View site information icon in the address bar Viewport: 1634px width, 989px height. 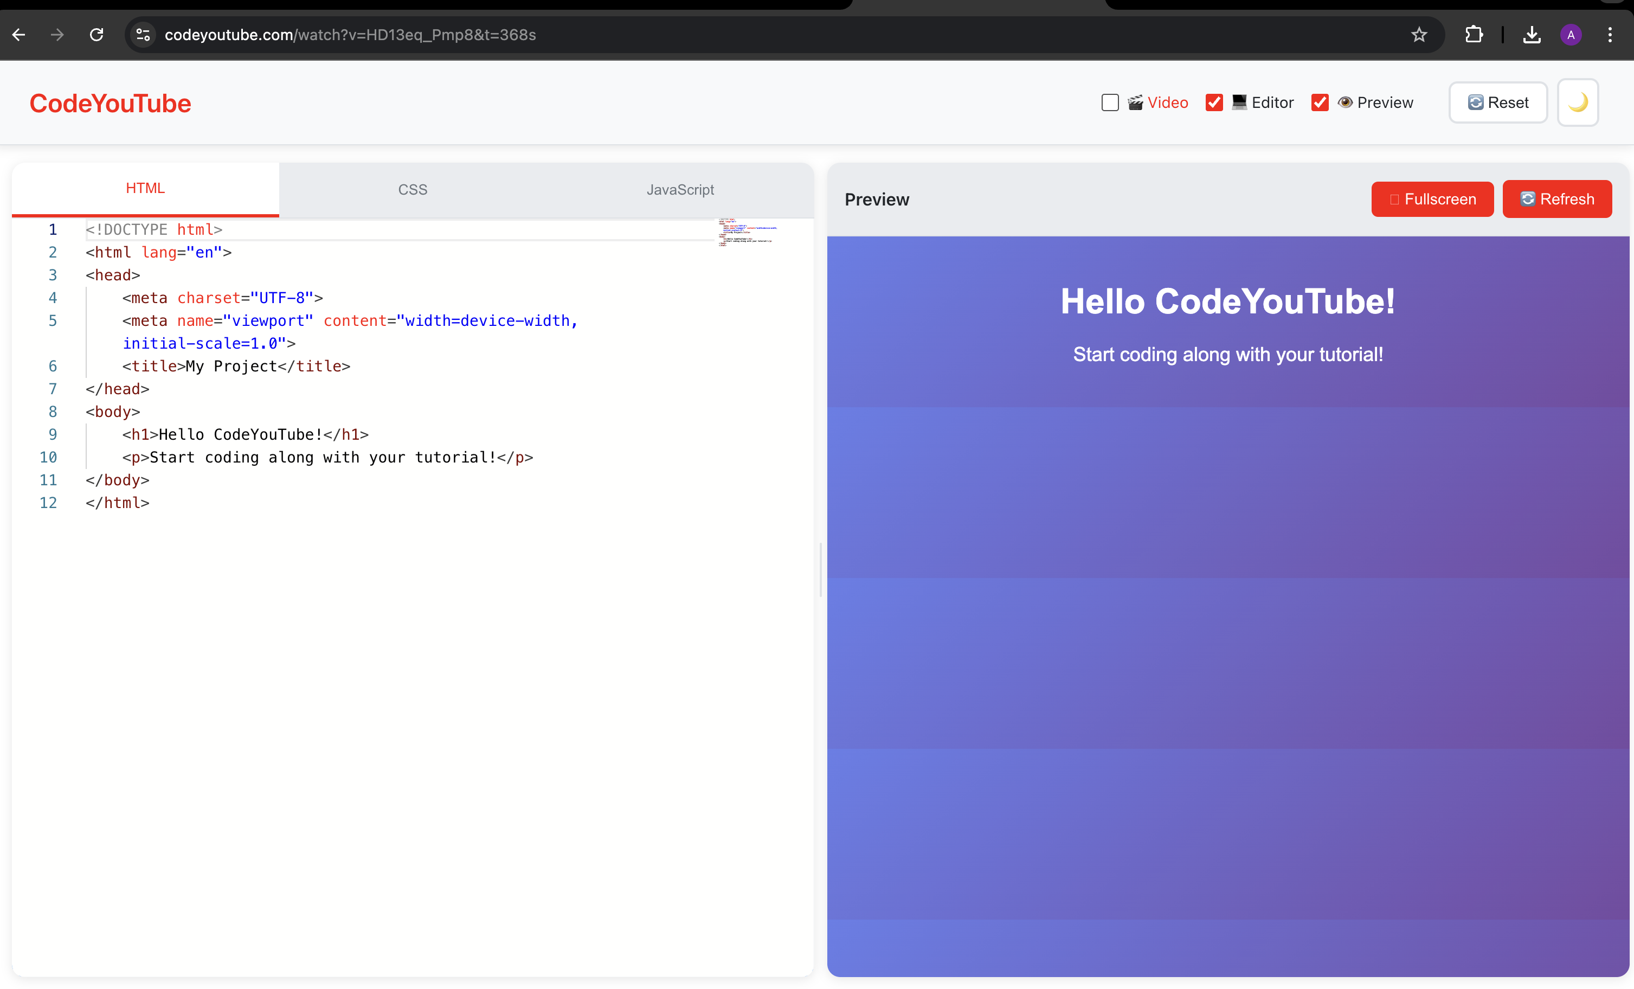(143, 35)
